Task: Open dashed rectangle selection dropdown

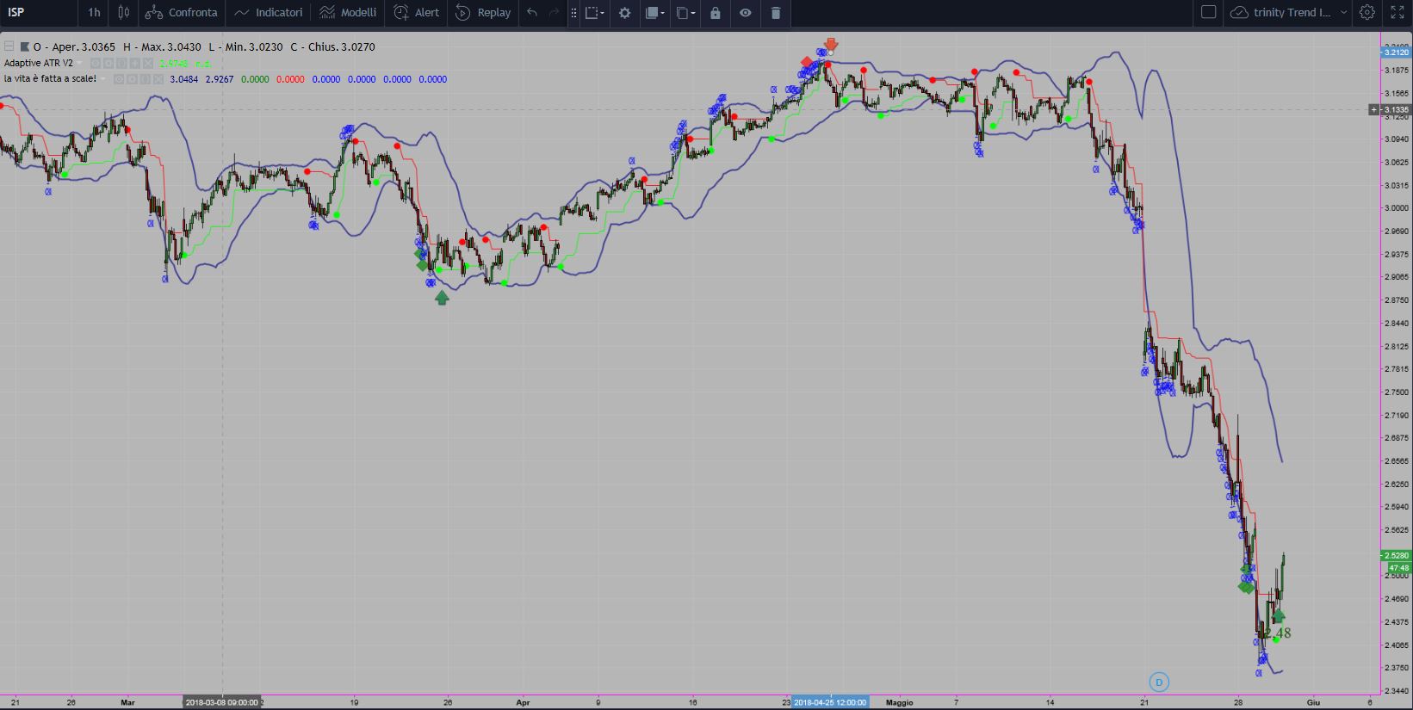Action: 594,13
